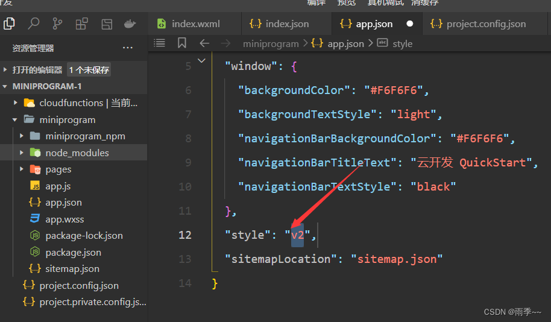Click the 1 个未保存 badge
This screenshot has height=322, width=551.
tap(89, 70)
